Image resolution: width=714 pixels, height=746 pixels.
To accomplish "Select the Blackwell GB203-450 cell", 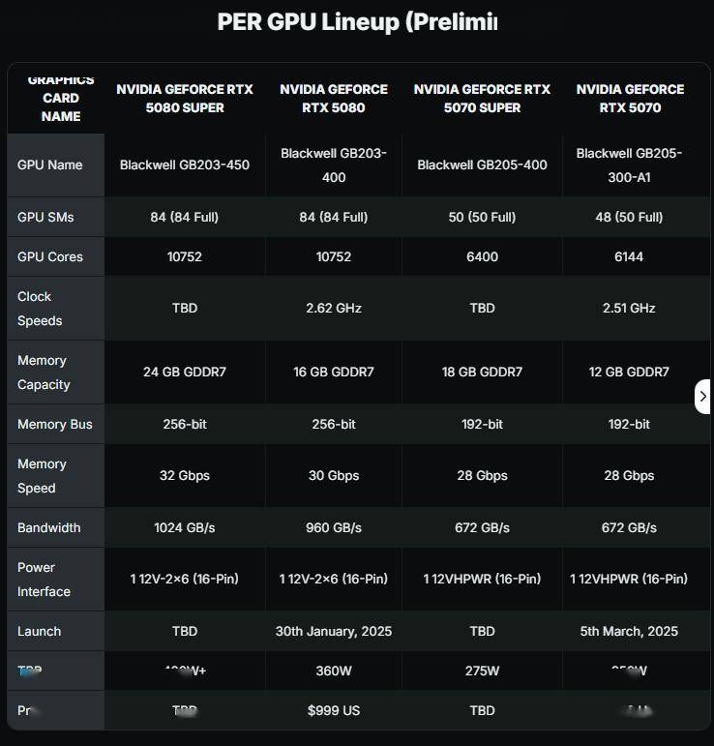I will (x=185, y=164).
